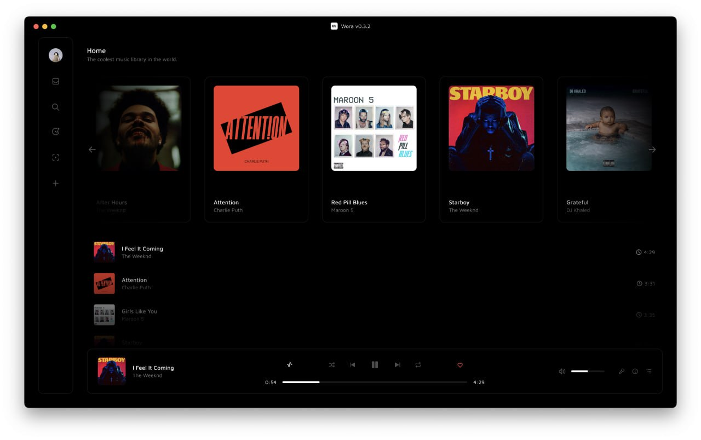701x440 pixels.
Task: Toggle shuffle playback
Action: pos(331,364)
